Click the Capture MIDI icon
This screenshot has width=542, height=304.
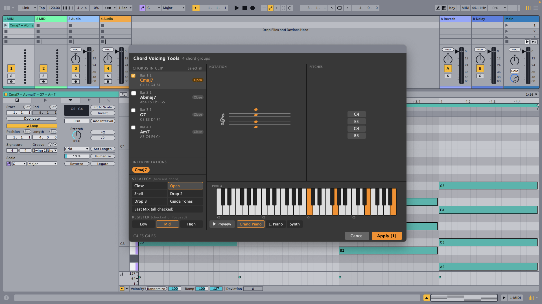pyautogui.click(x=283, y=8)
